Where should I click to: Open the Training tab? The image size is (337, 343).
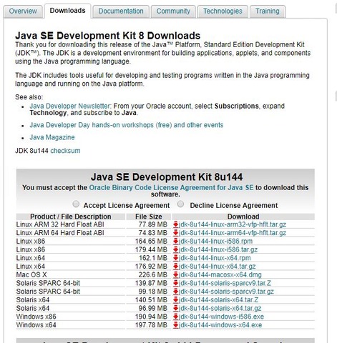point(268,11)
